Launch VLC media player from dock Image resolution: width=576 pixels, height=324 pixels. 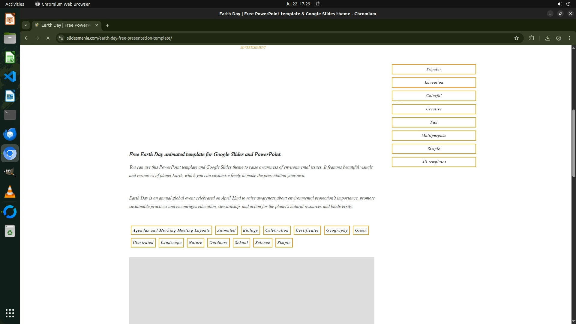click(10, 192)
